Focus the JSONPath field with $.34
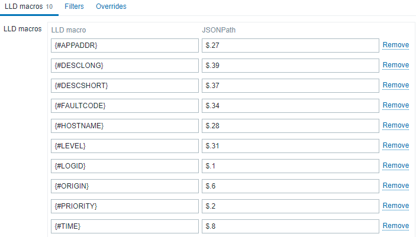This screenshot has height=237, width=416. [x=290, y=106]
